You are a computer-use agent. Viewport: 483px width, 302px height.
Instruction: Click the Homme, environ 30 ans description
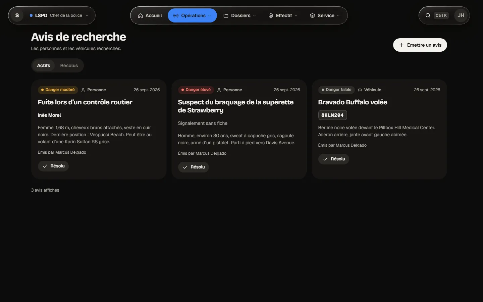click(236, 139)
